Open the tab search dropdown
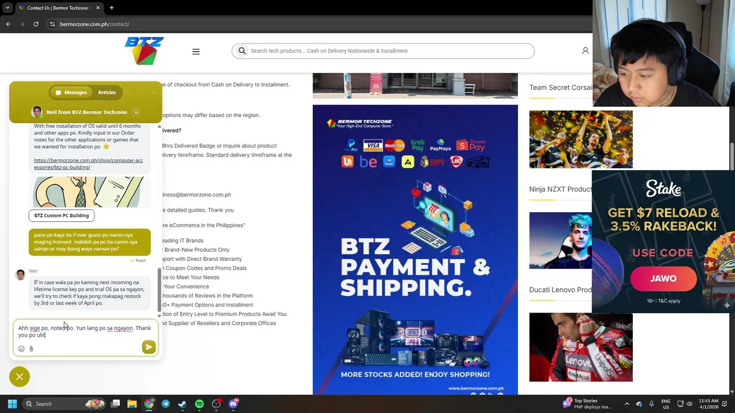 pos(7,8)
